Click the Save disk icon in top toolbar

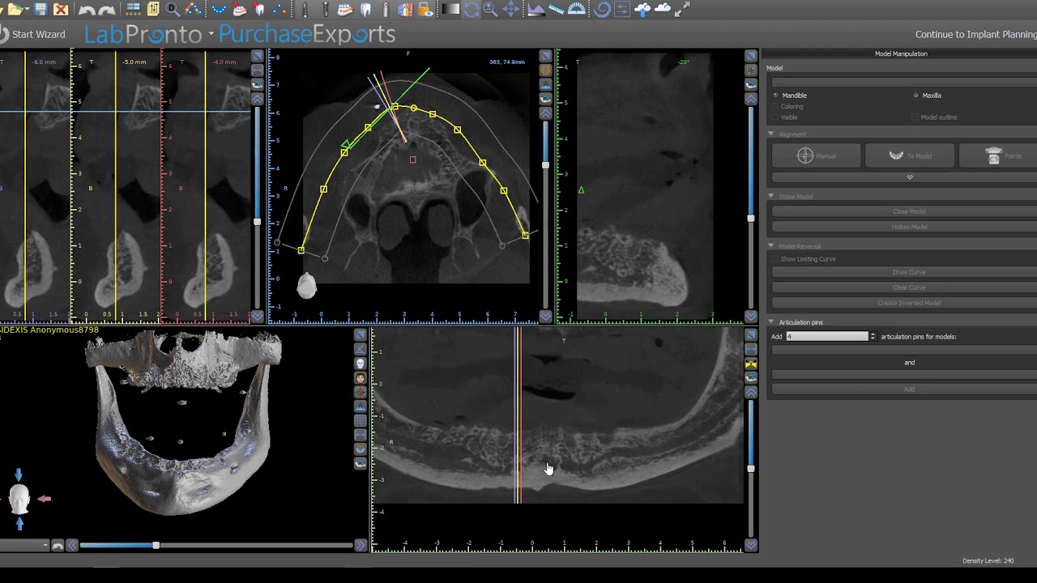[x=41, y=9]
